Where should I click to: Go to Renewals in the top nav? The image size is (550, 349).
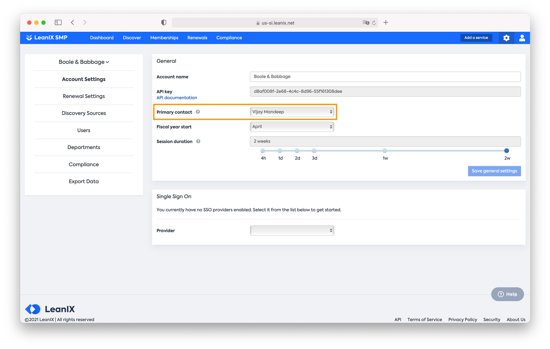click(x=197, y=38)
